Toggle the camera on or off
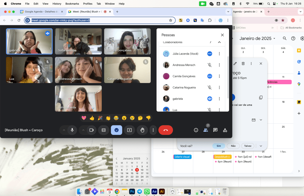This screenshot has height=196, width=304. coord(92,130)
